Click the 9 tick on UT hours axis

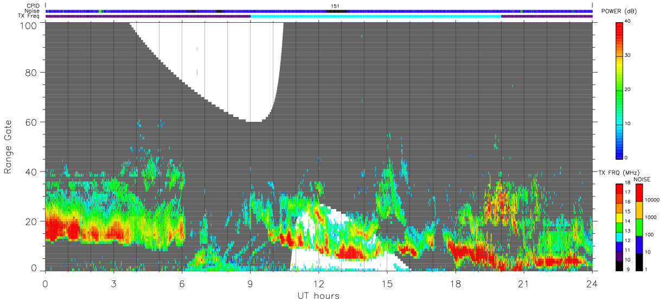(250, 283)
